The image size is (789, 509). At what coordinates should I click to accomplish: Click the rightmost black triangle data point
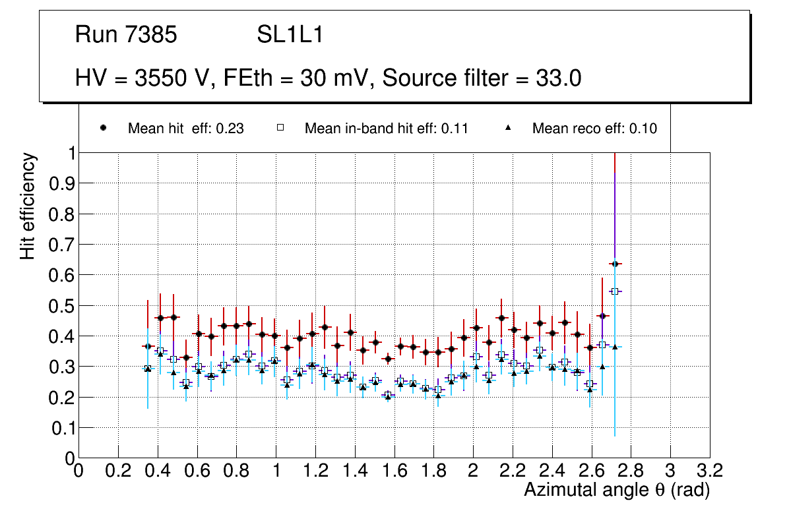pyautogui.click(x=615, y=347)
